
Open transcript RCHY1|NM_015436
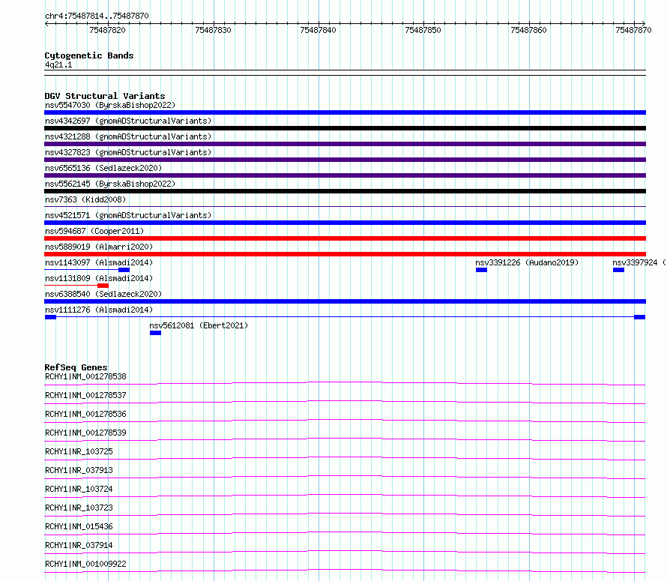click(x=79, y=526)
